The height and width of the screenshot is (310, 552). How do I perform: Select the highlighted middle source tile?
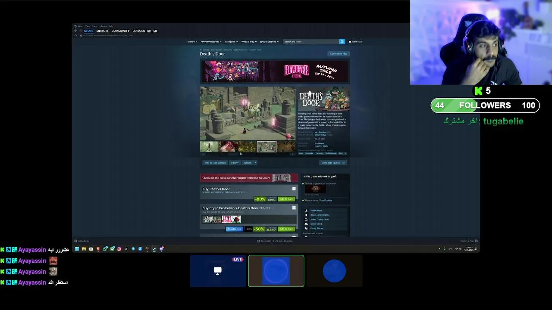pos(276,271)
